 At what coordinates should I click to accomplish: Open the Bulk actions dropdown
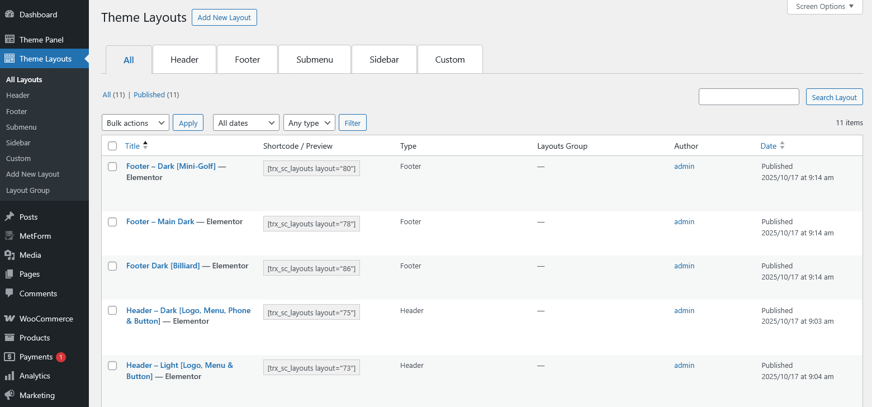[x=135, y=123]
